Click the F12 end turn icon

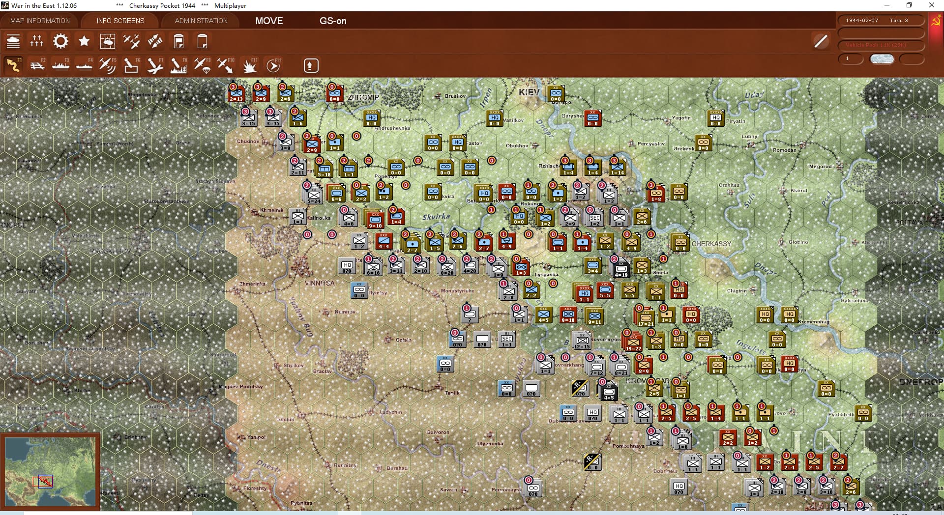click(273, 65)
